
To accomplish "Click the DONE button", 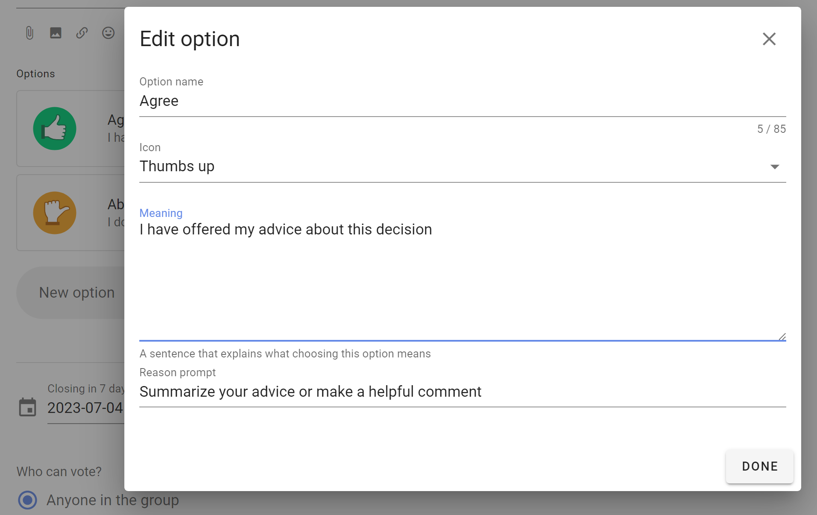I will click(x=760, y=466).
